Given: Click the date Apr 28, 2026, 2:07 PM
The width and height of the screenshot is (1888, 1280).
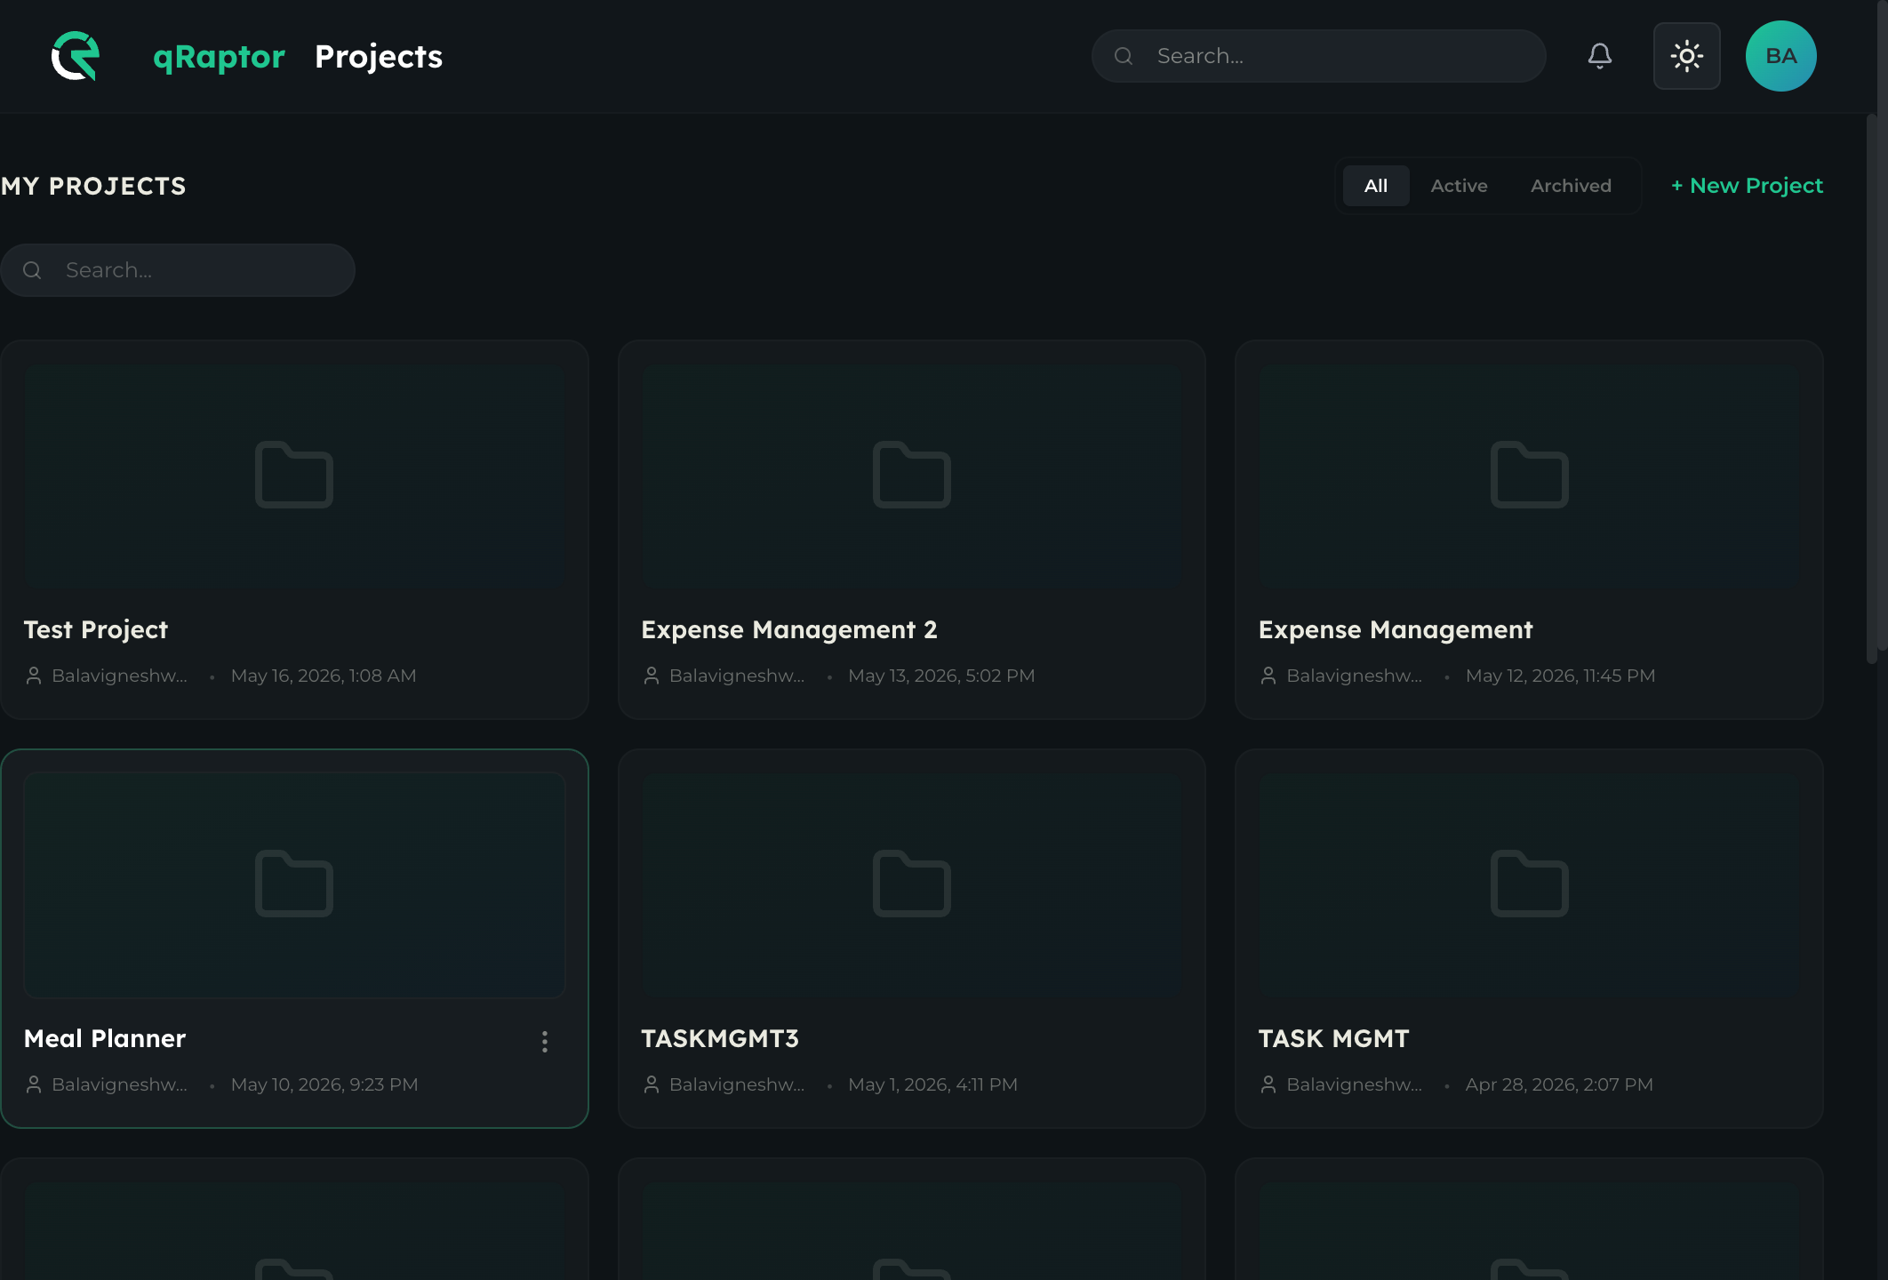Looking at the screenshot, I should [1559, 1084].
